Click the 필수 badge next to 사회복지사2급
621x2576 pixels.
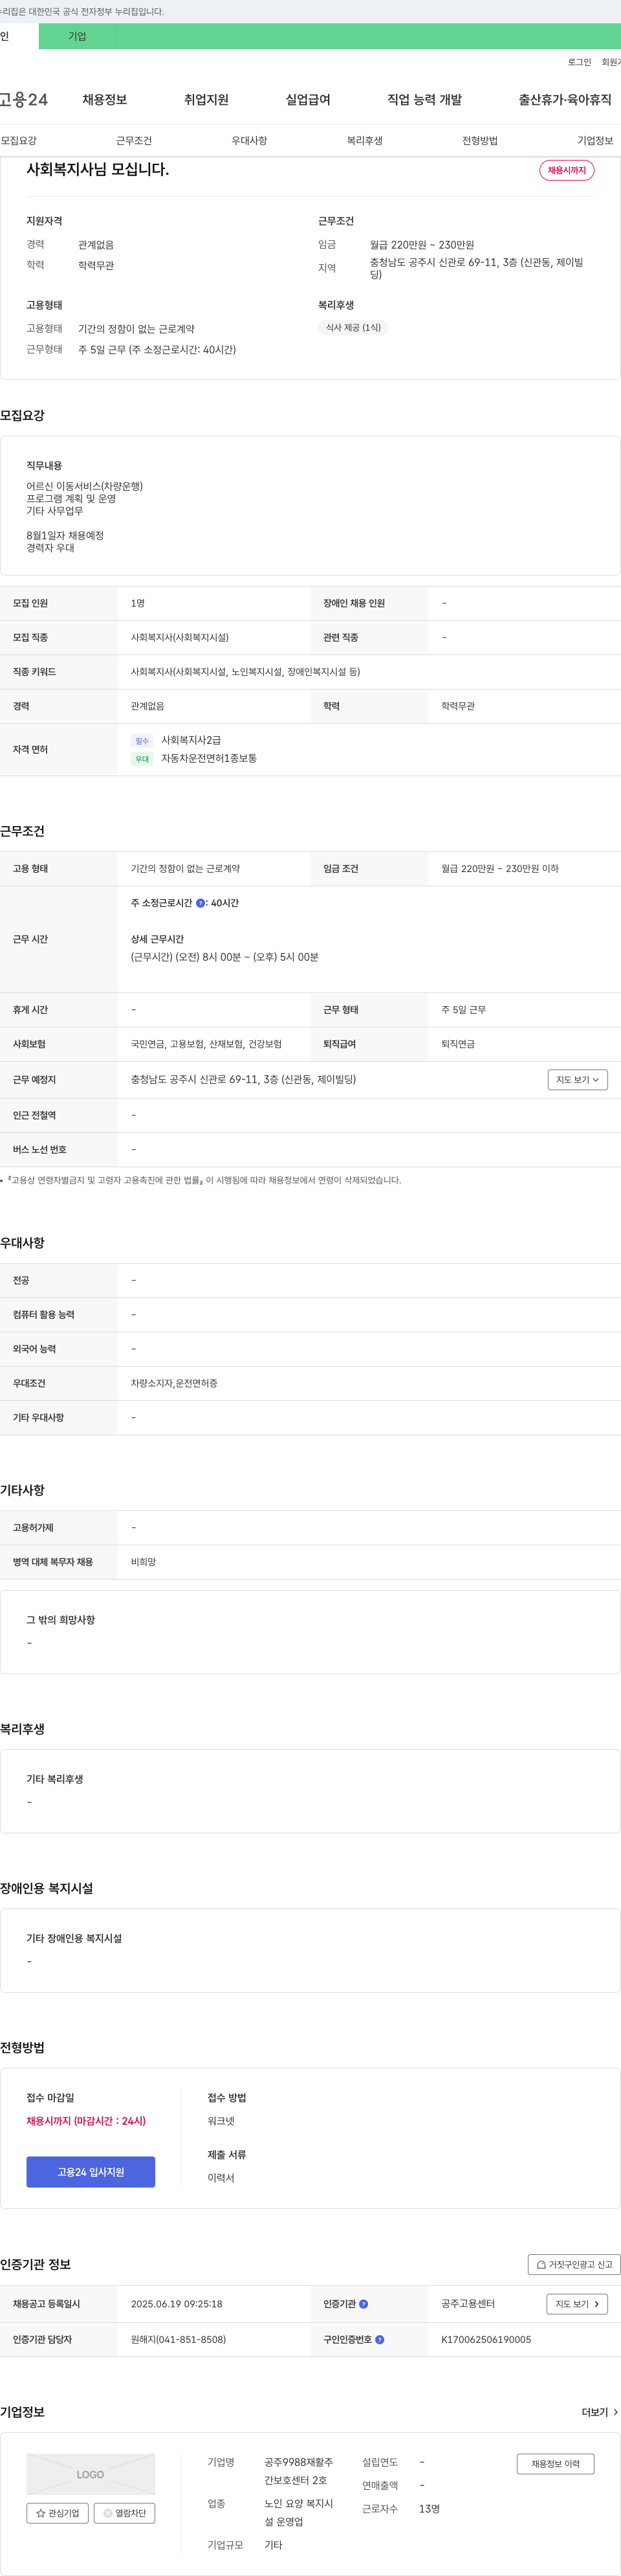(142, 741)
